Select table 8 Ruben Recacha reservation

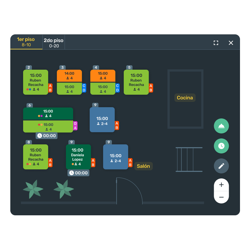[36, 157]
